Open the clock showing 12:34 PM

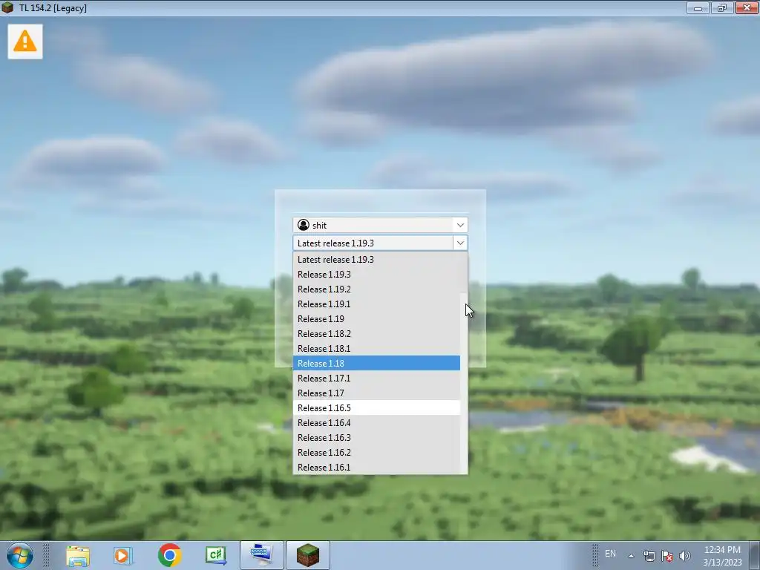coord(722,556)
